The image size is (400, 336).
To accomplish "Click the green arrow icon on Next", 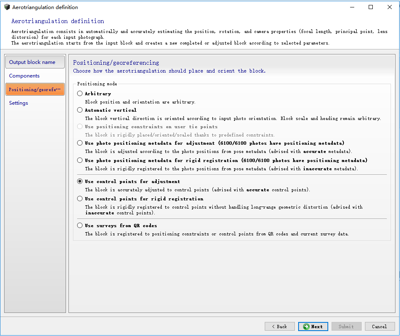I will (x=306, y=327).
